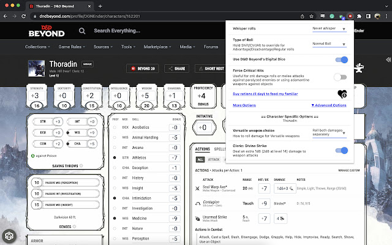Open the dice roller icon at bottom left
Viewport: 392px width, 245px height.
click(x=9, y=236)
